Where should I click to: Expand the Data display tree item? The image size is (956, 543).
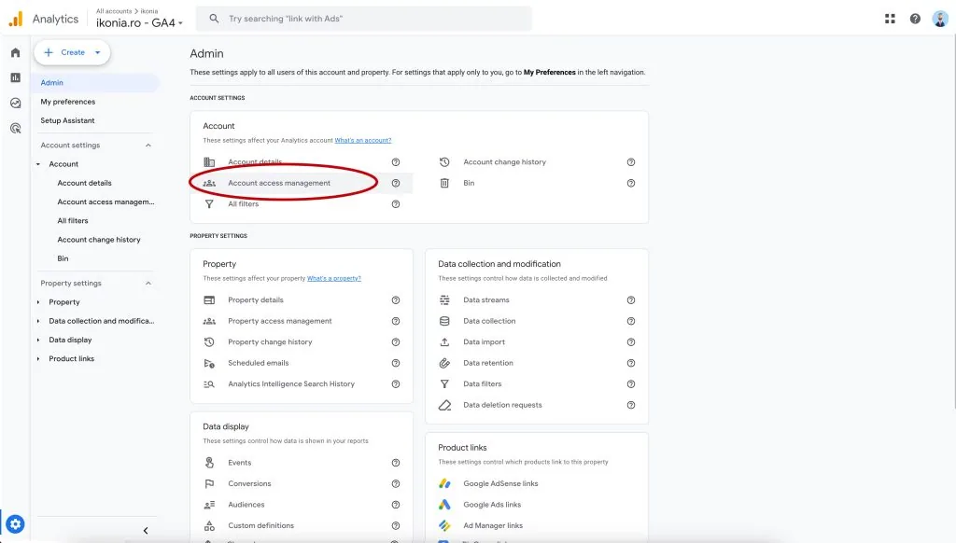(x=38, y=340)
